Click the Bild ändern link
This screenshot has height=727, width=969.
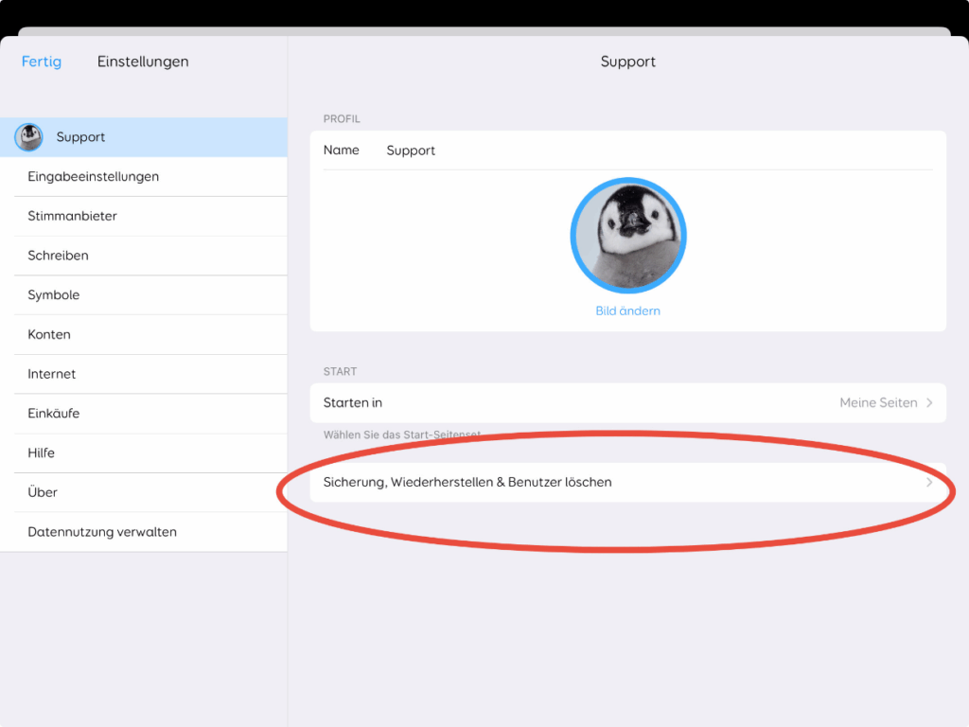tap(627, 310)
